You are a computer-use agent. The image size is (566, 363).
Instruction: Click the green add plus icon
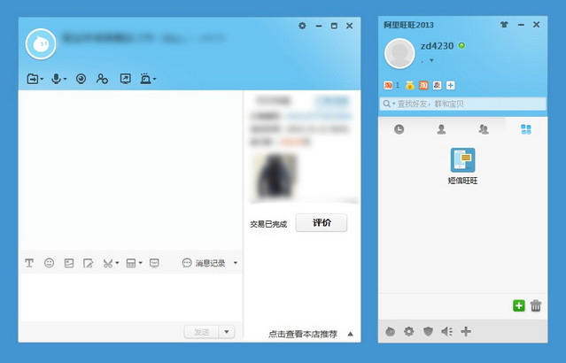(519, 305)
